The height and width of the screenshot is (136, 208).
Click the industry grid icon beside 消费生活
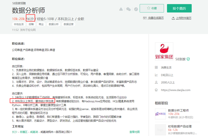[x=156, y=68]
